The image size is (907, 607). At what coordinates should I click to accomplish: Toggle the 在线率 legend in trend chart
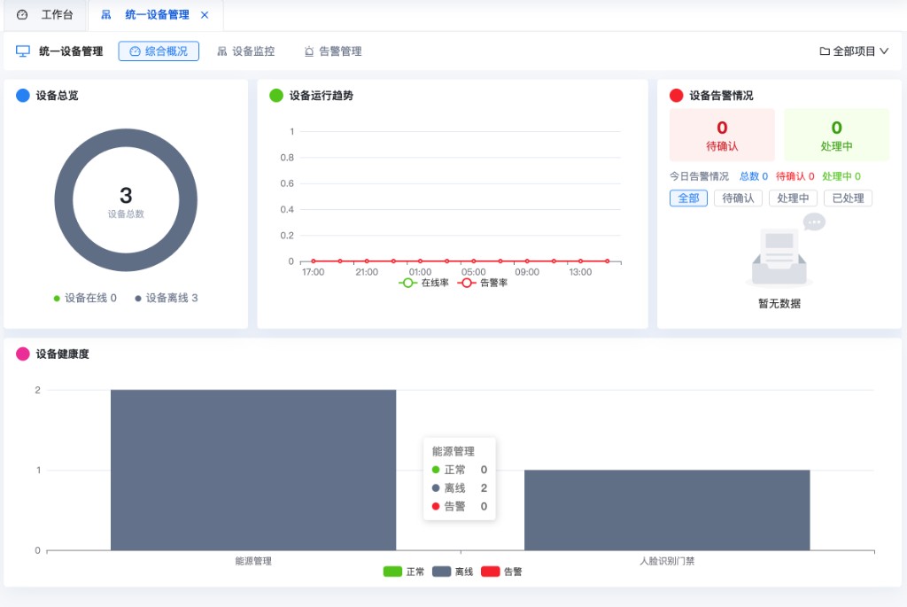pos(424,283)
